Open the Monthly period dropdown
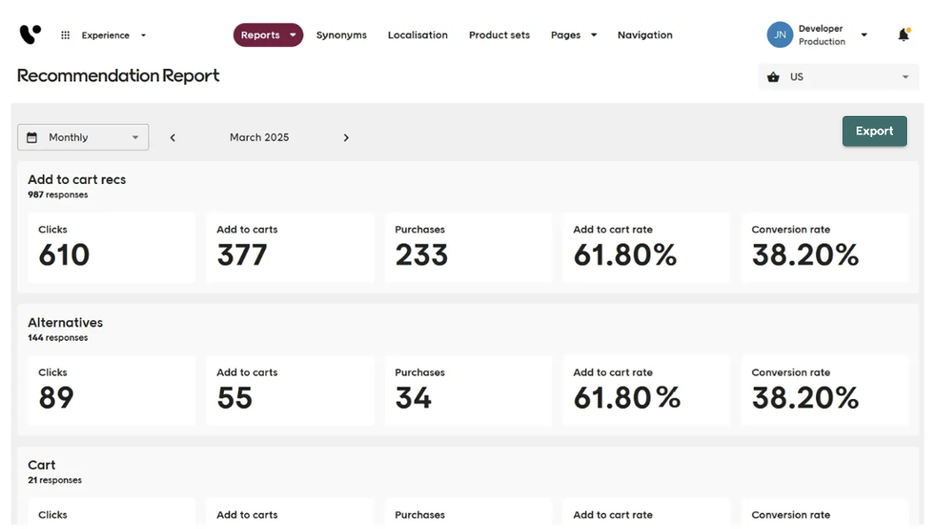Screen dimensions: 931x529 83,137
